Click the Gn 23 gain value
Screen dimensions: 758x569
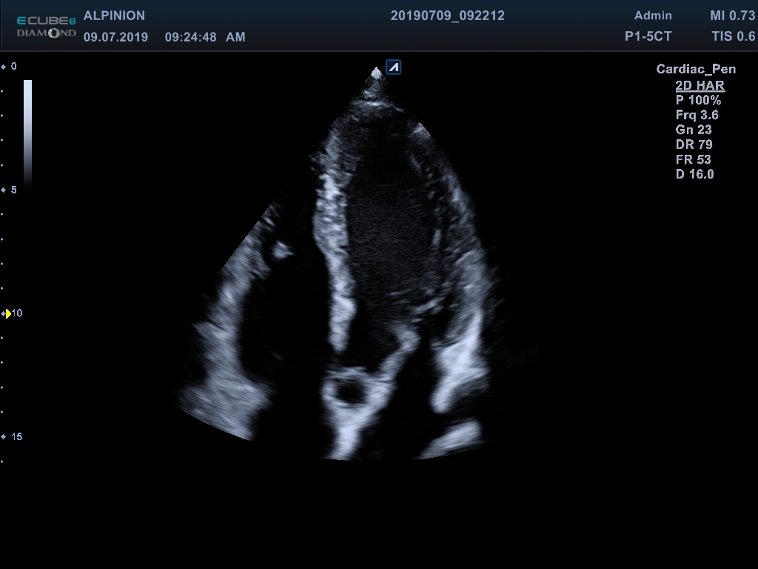pos(693,130)
